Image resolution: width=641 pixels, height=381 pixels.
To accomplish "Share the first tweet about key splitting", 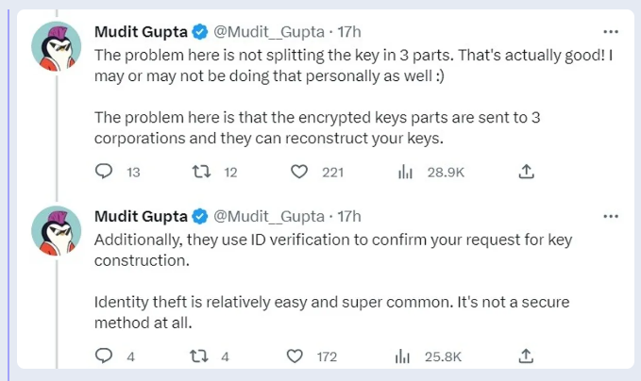I will pos(526,172).
